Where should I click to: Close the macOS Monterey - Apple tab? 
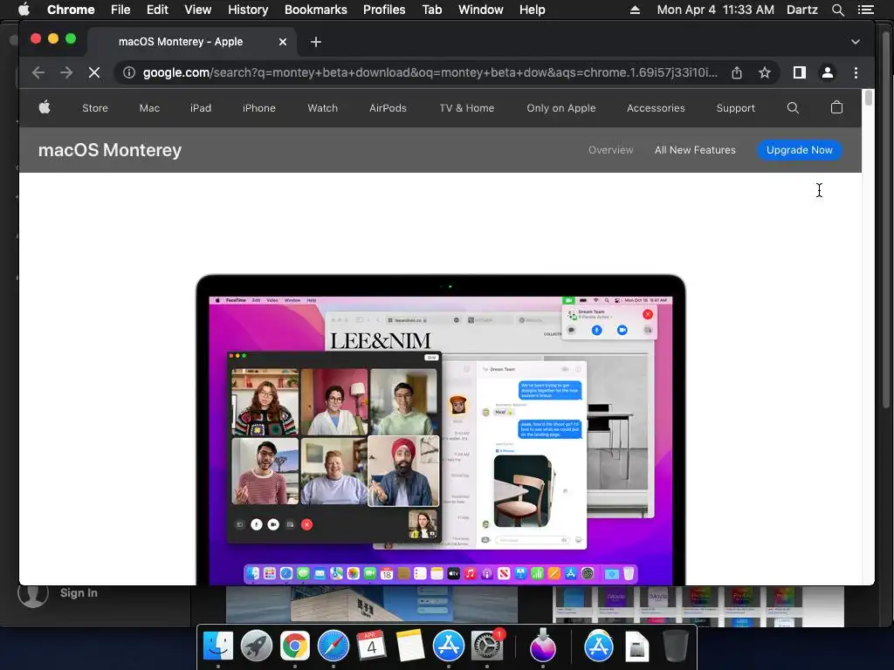pos(283,42)
